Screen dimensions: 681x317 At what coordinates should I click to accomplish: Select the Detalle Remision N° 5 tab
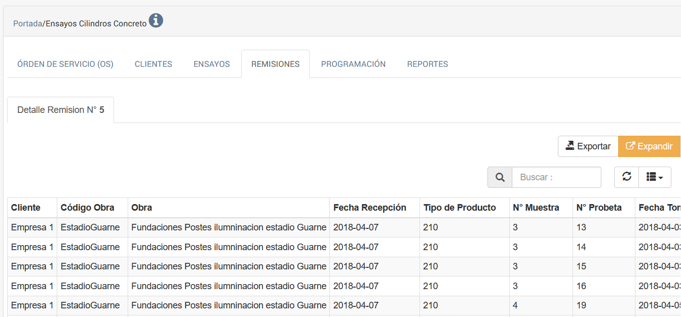tap(61, 110)
